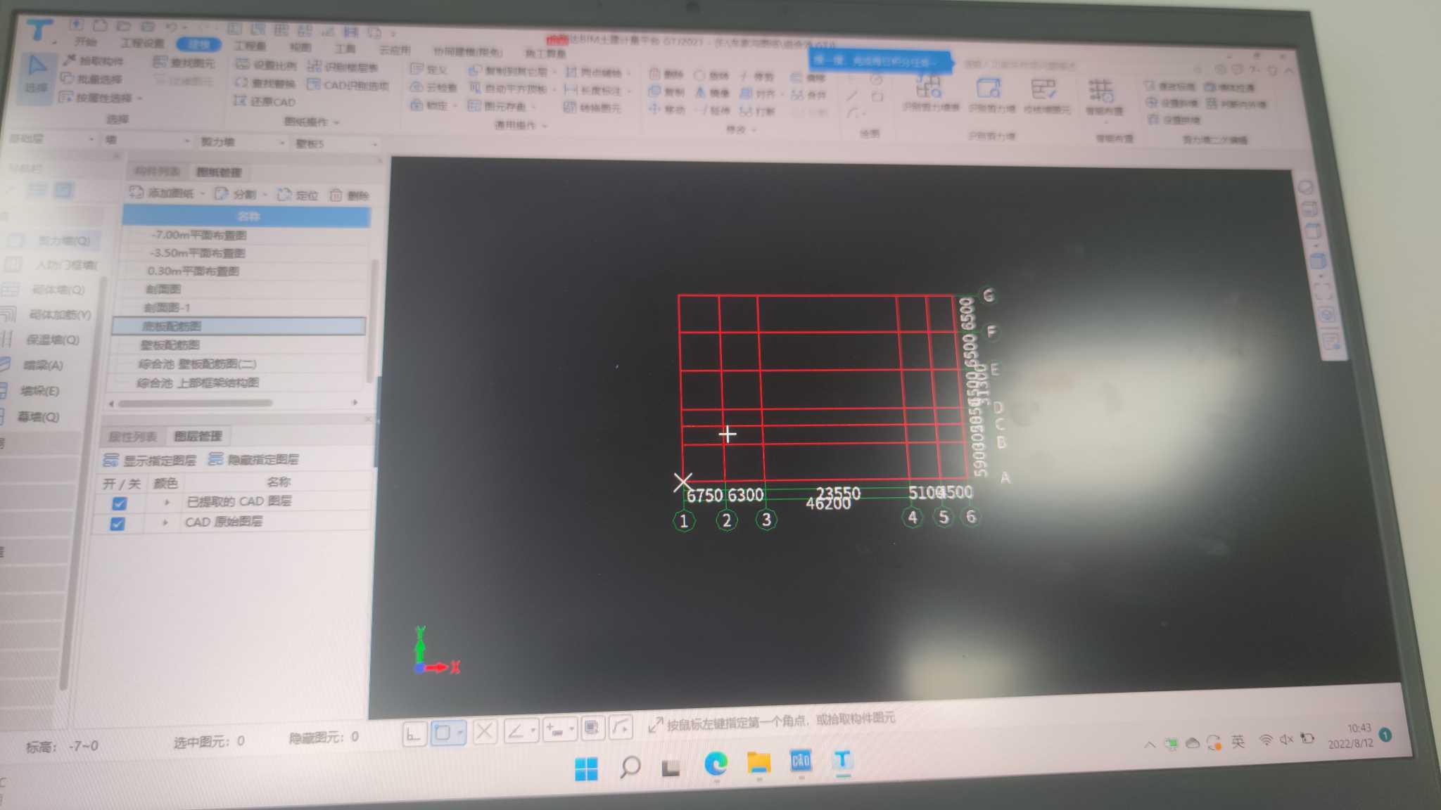Click 镜像 mirror tool
This screenshot has height=810, width=1441.
coord(712,92)
